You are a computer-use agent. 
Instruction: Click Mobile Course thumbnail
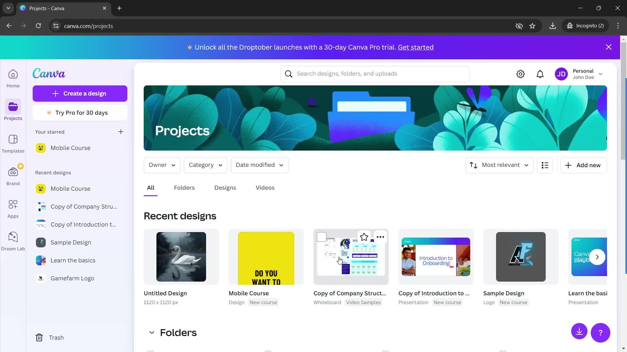266,257
